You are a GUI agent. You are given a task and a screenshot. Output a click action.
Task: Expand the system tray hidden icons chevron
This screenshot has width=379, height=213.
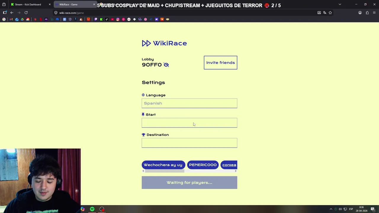coord(331,209)
